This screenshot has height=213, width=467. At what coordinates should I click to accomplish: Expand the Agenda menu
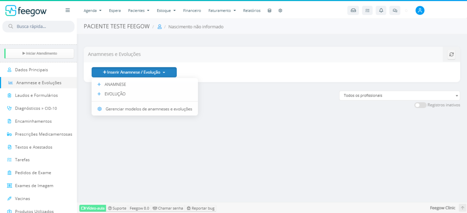click(x=92, y=10)
